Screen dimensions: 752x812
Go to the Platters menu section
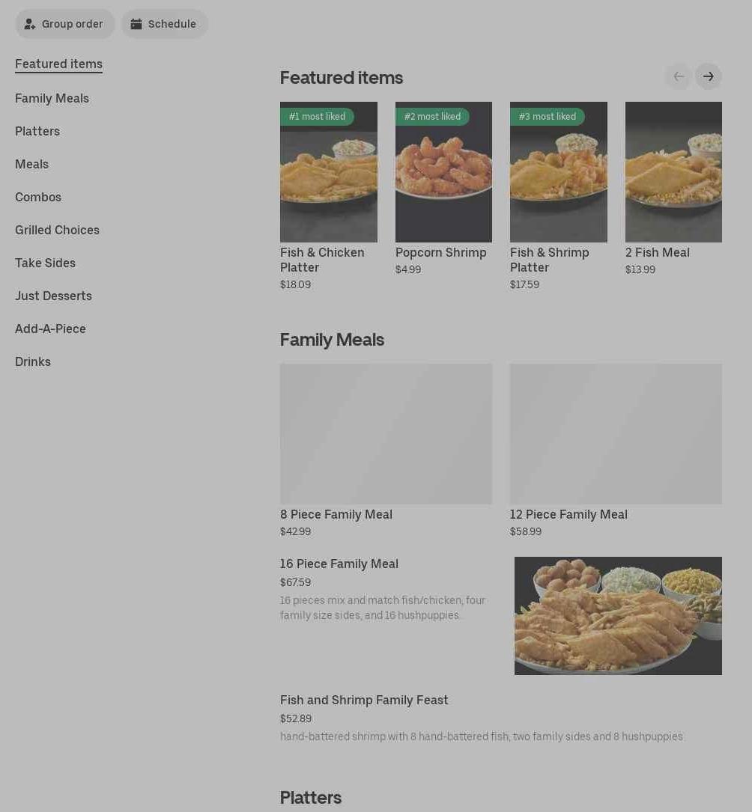point(37,132)
